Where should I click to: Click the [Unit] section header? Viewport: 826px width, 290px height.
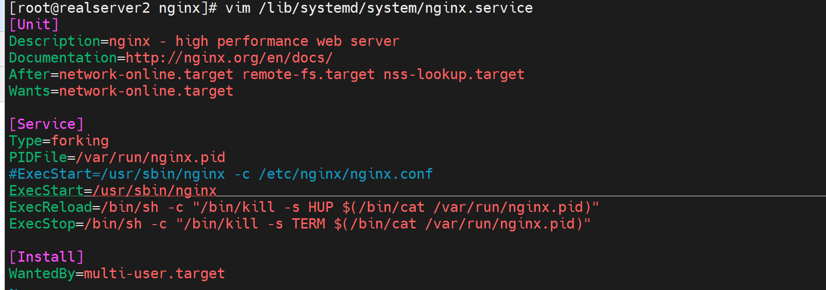coord(34,24)
